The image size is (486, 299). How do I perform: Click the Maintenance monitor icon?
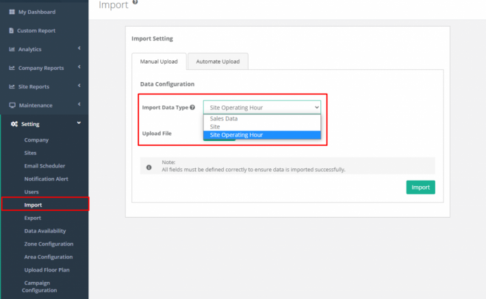[12, 105]
